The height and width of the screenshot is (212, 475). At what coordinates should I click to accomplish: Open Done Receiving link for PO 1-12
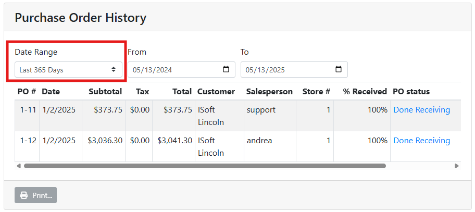tap(421, 141)
